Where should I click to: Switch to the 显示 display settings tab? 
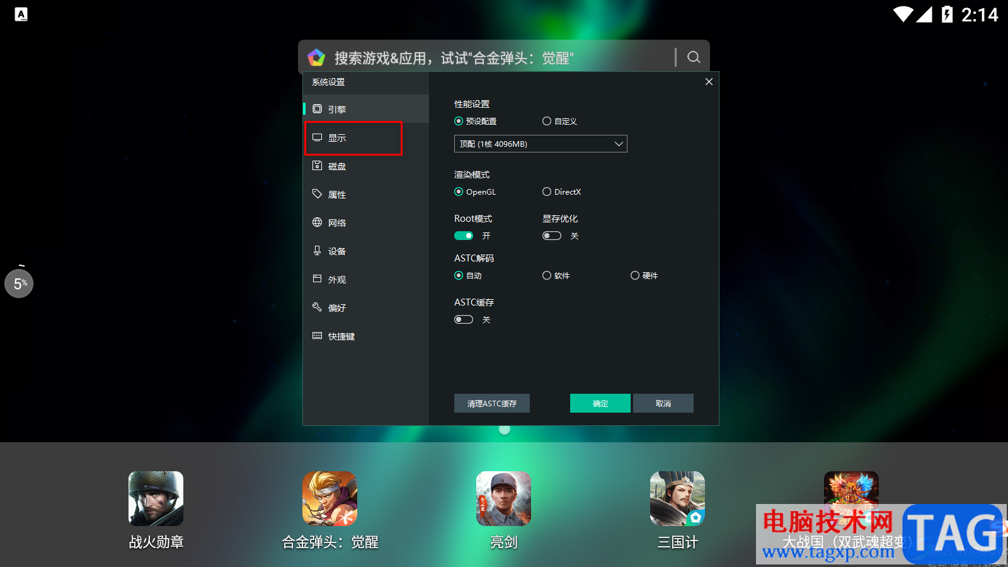pyautogui.click(x=366, y=137)
